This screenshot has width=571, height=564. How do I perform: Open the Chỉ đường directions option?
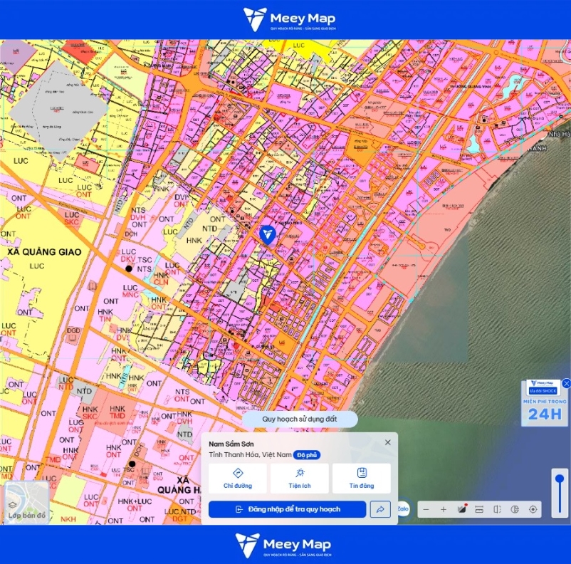[237, 479]
